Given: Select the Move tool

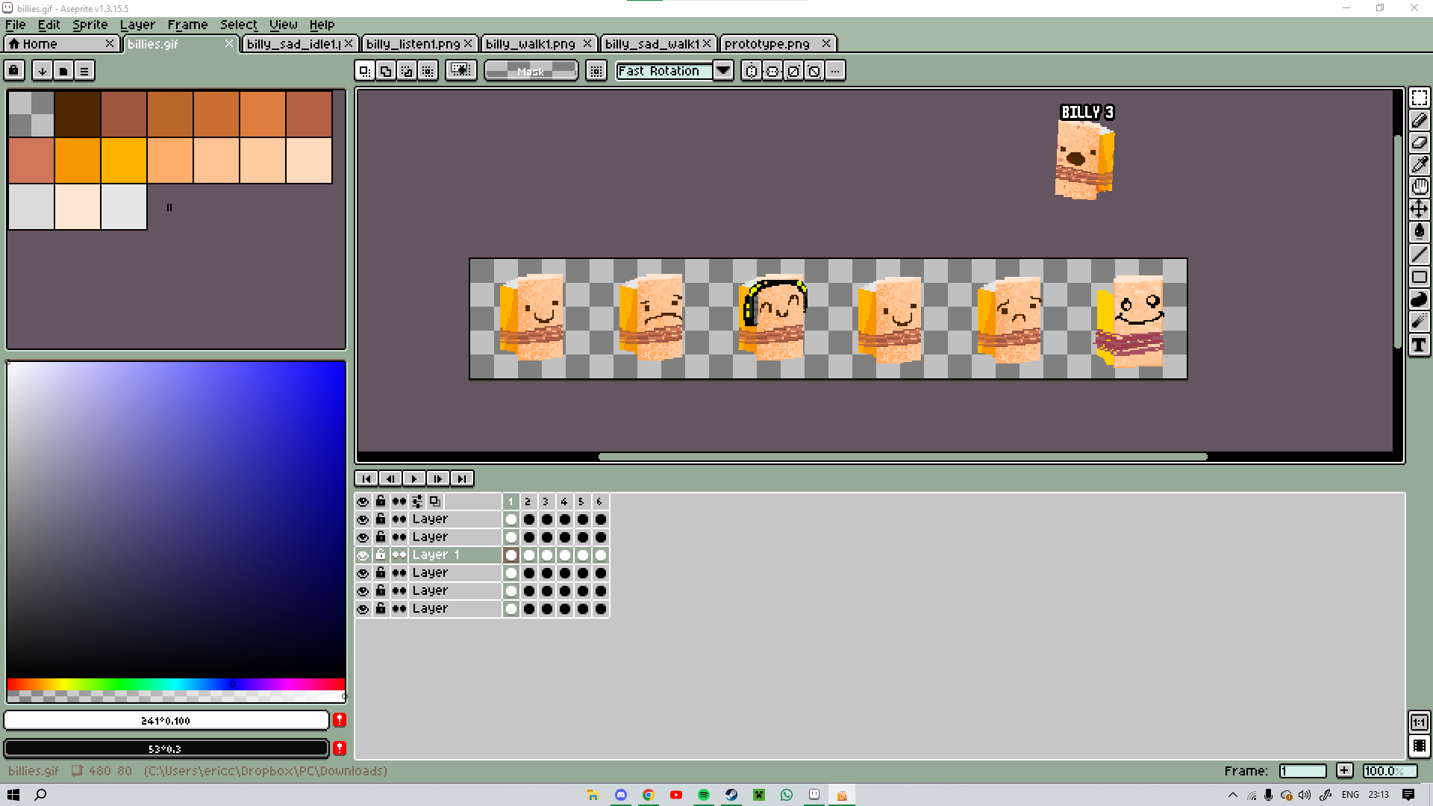Looking at the screenshot, I should 1419,209.
